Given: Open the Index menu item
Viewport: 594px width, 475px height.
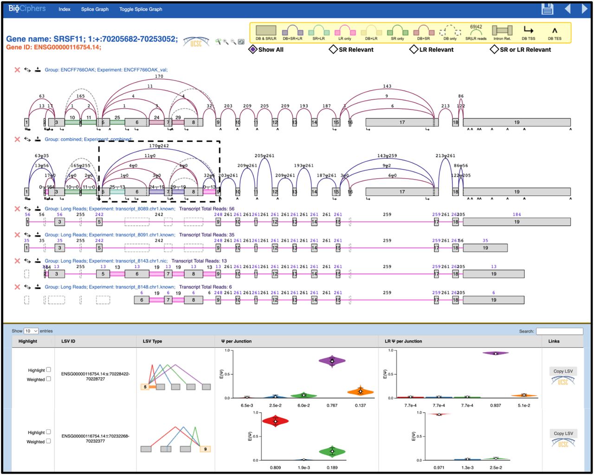Looking at the screenshot, I should (65, 9).
